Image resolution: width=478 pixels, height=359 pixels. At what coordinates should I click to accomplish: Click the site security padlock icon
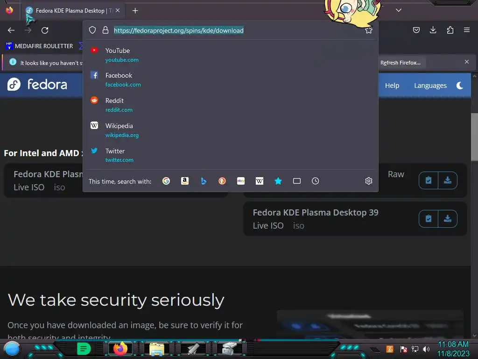click(x=105, y=30)
